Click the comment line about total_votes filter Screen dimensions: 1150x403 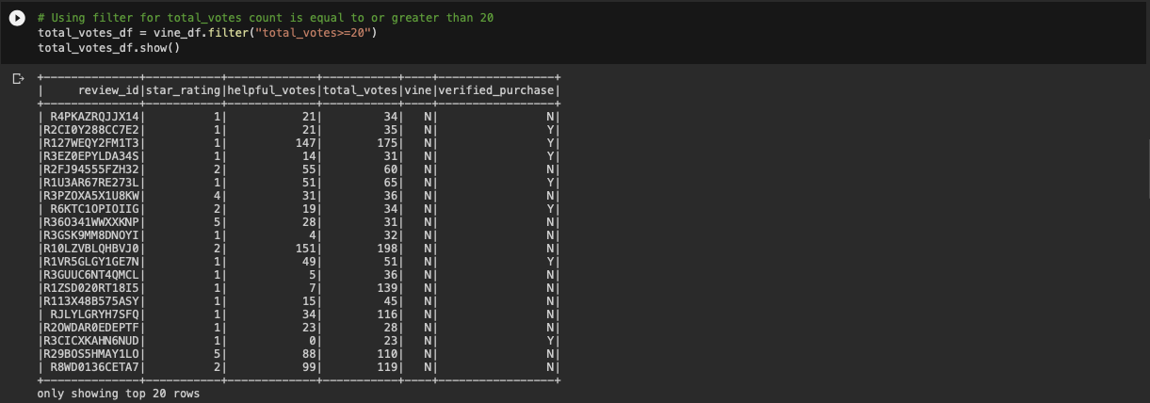266,18
